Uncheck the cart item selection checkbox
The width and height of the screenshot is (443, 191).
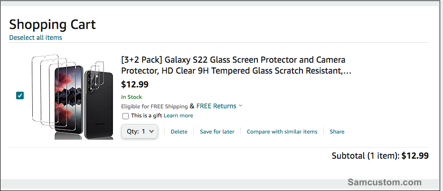pyautogui.click(x=20, y=95)
